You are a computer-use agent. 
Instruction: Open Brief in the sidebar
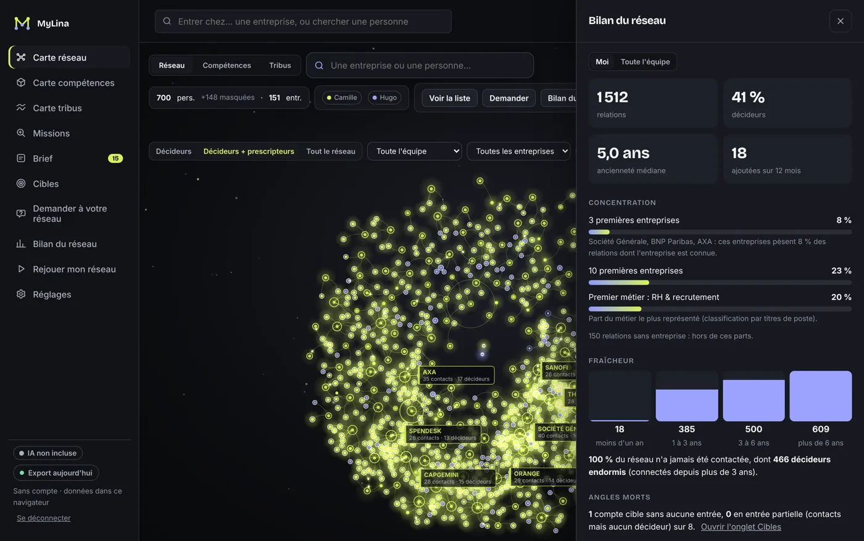coord(69,158)
